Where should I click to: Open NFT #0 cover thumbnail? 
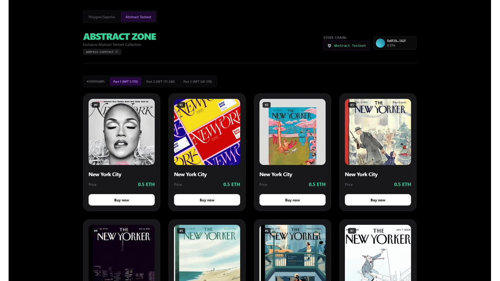(121, 132)
